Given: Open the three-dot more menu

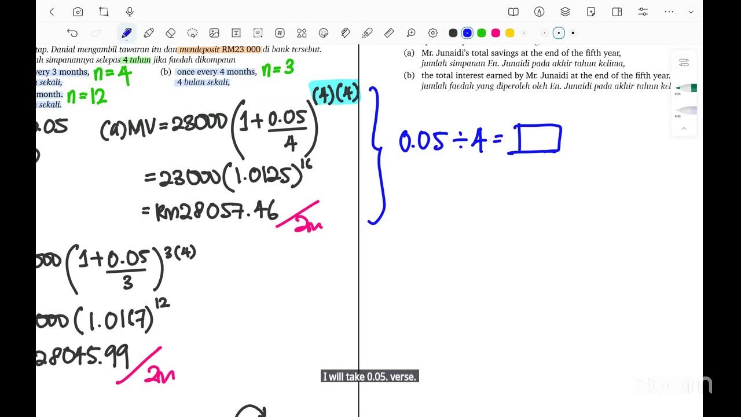Looking at the screenshot, I should pos(669,12).
